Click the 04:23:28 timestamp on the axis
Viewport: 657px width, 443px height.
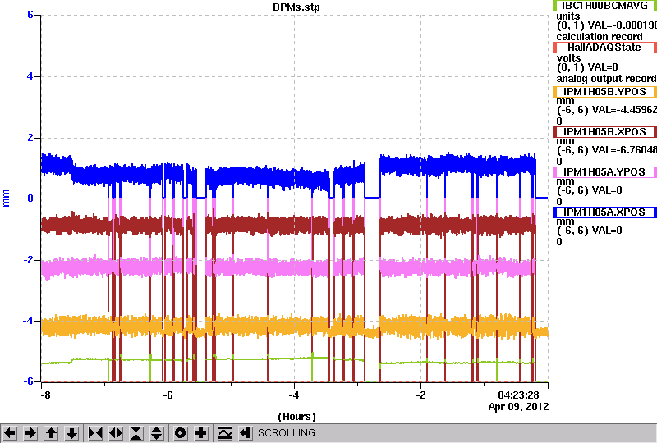click(x=518, y=395)
